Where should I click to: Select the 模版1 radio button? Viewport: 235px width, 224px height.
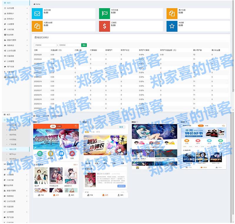pos(39,122)
